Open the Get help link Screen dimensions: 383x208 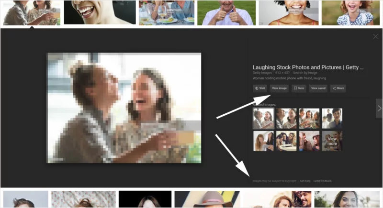(x=305, y=181)
